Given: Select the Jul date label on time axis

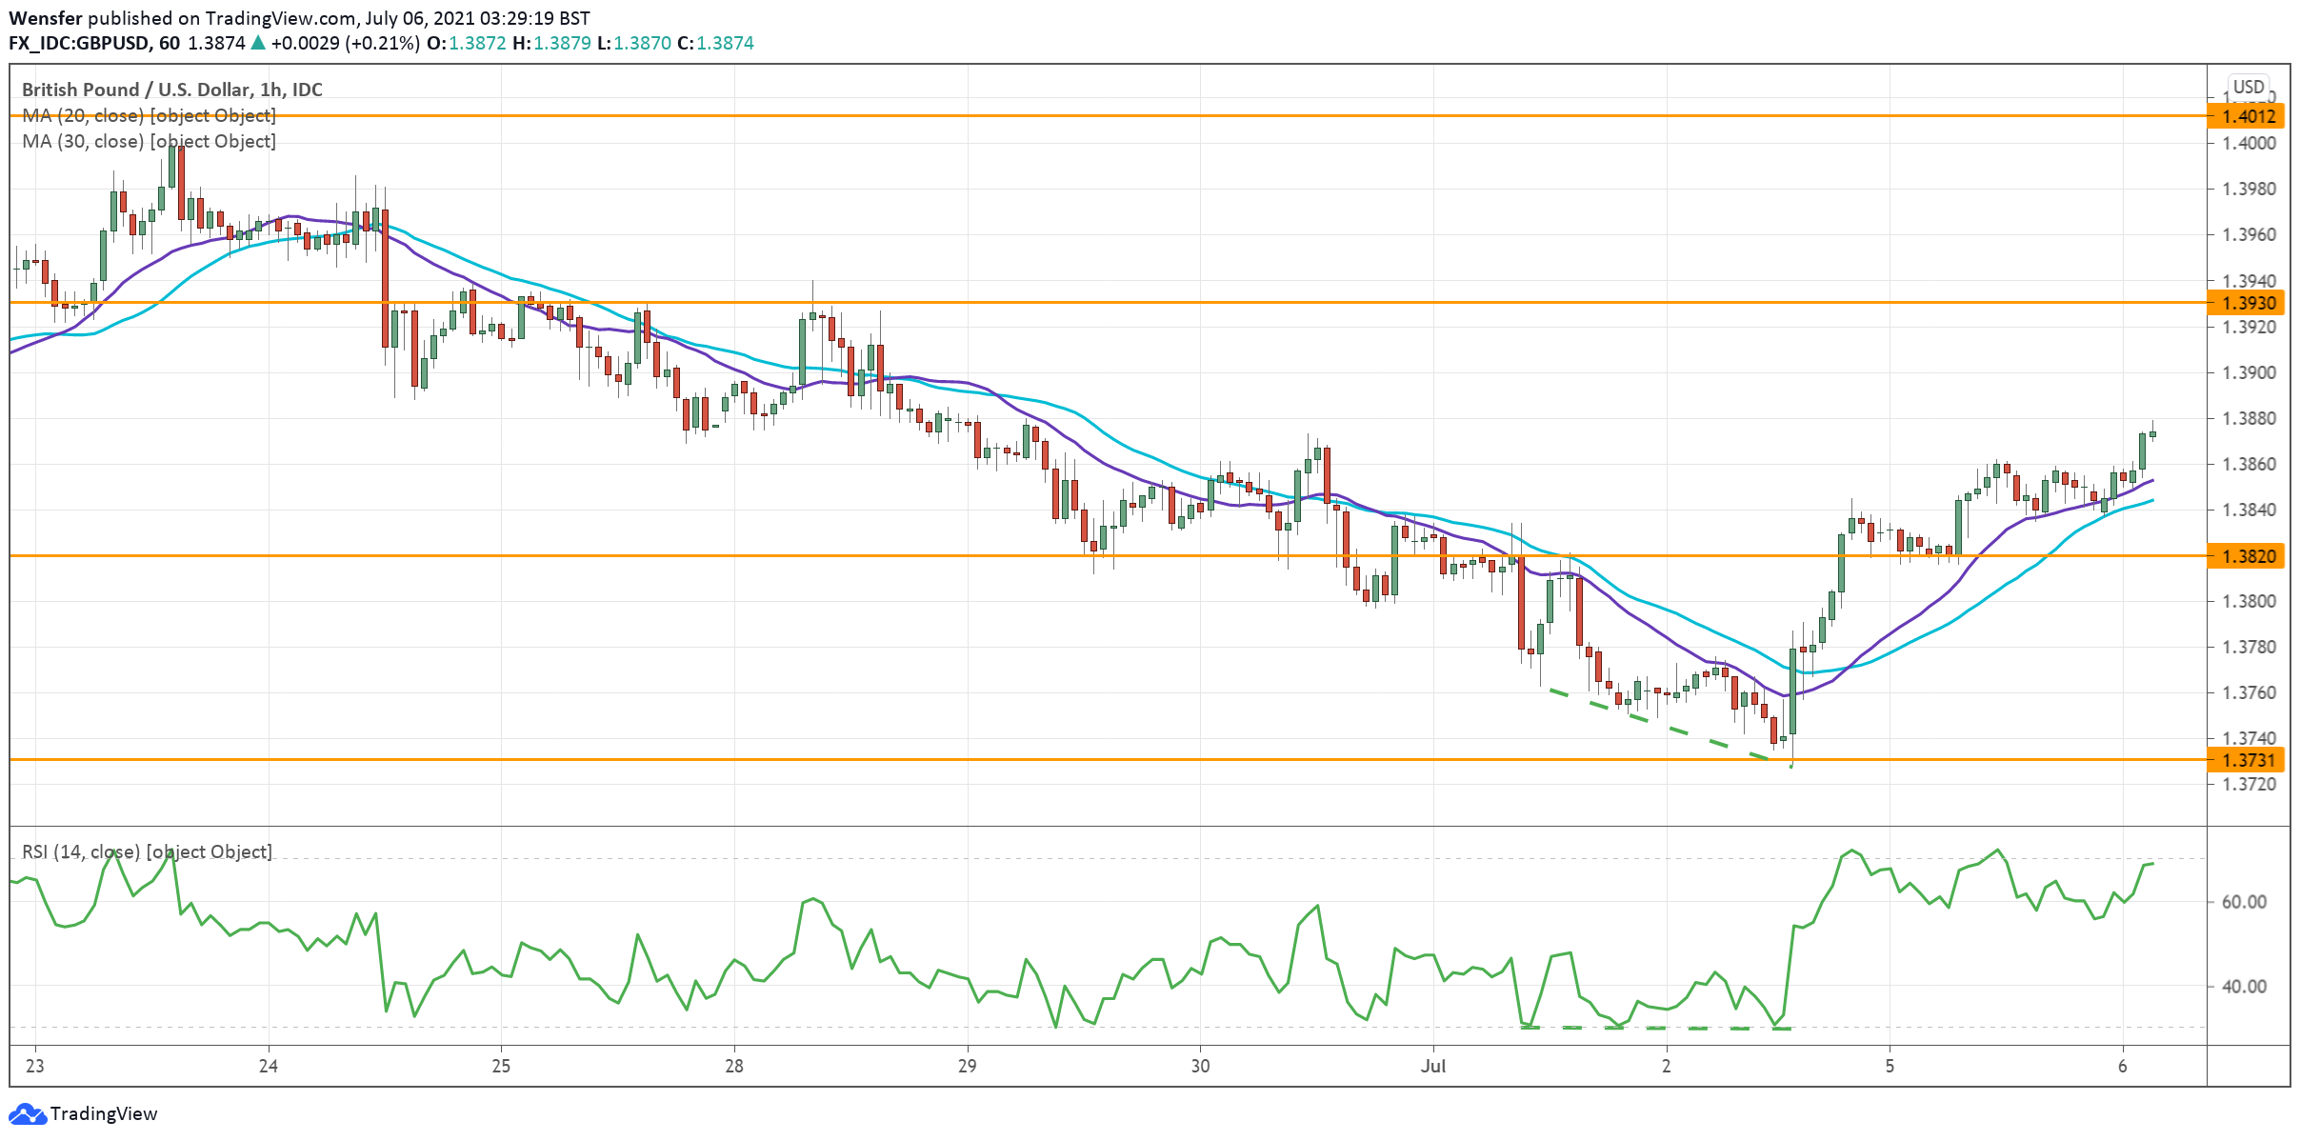Looking at the screenshot, I should (x=1432, y=1066).
